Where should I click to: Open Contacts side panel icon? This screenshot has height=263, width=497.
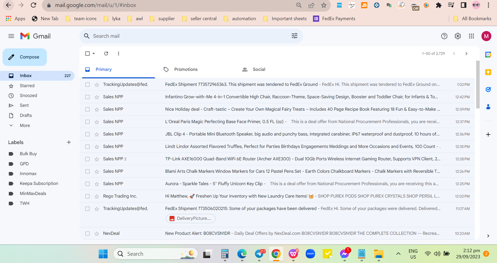pos(488,107)
